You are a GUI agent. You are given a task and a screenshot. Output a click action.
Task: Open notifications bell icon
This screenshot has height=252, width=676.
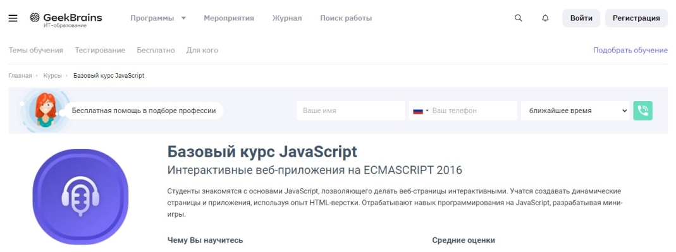[x=545, y=18]
